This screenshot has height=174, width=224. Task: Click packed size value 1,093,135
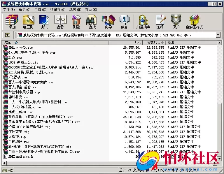pyautogui.click(x=156, y=142)
